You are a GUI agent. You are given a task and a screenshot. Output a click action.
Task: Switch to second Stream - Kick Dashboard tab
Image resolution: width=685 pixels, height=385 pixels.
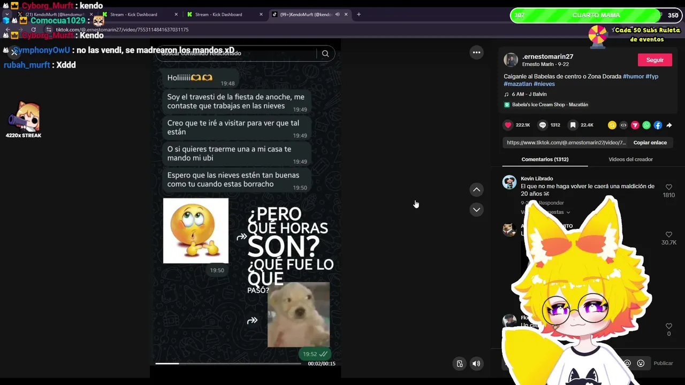[x=224, y=14]
